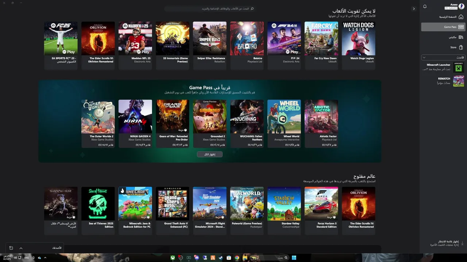Viewport: 467px width, 262px height.
Task: Open إظهار قائمة الانتظار queue link
Action: pos(448,242)
